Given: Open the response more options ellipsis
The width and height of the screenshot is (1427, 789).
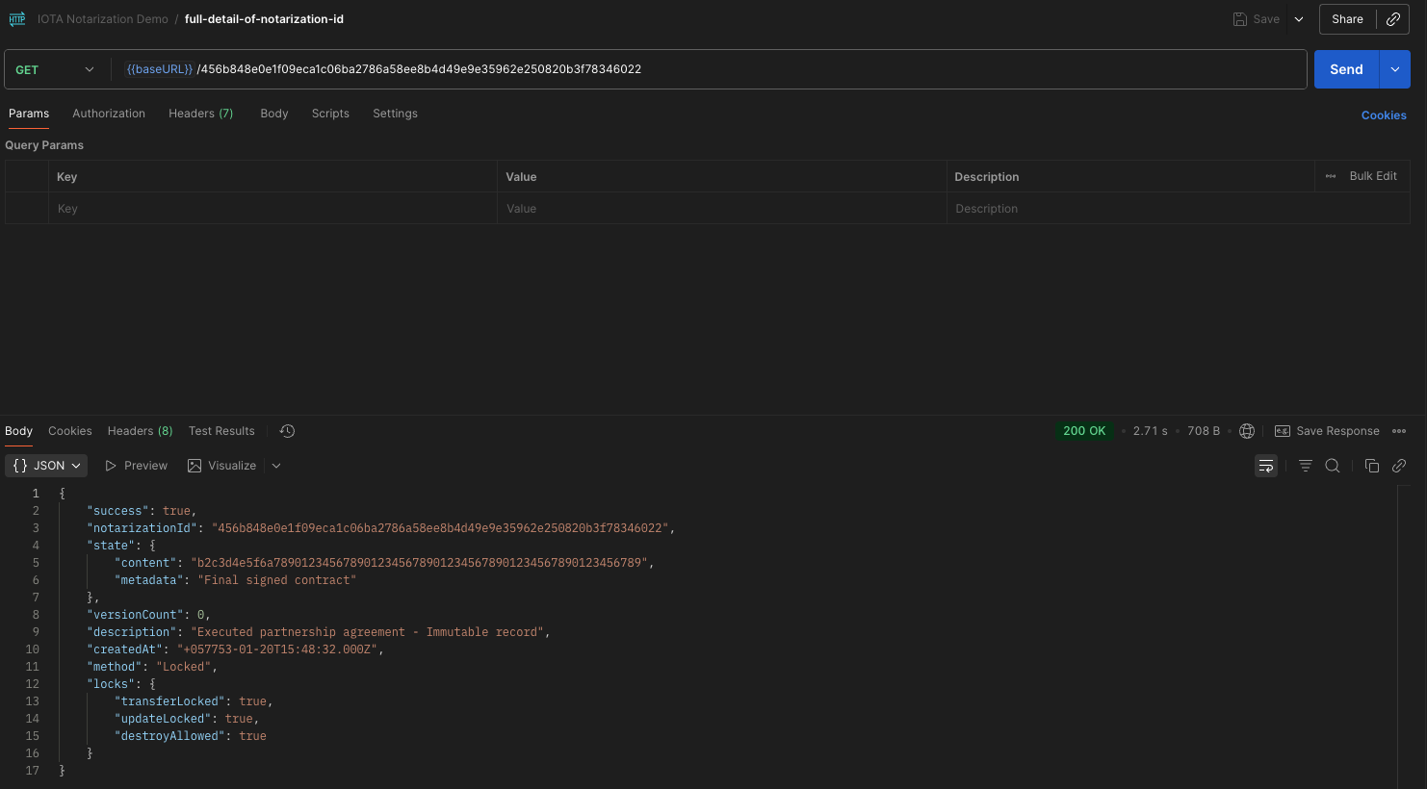Looking at the screenshot, I should coord(1399,431).
